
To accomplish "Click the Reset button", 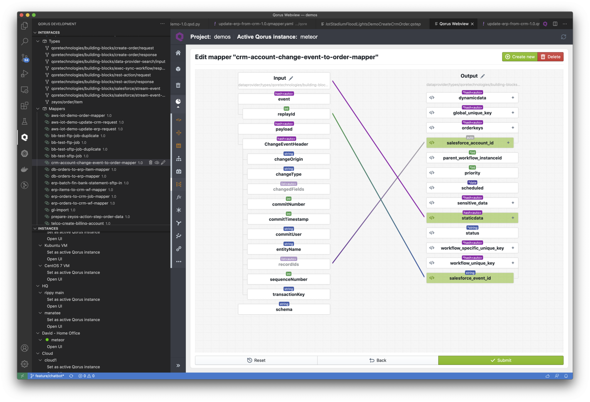I will (256, 360).
